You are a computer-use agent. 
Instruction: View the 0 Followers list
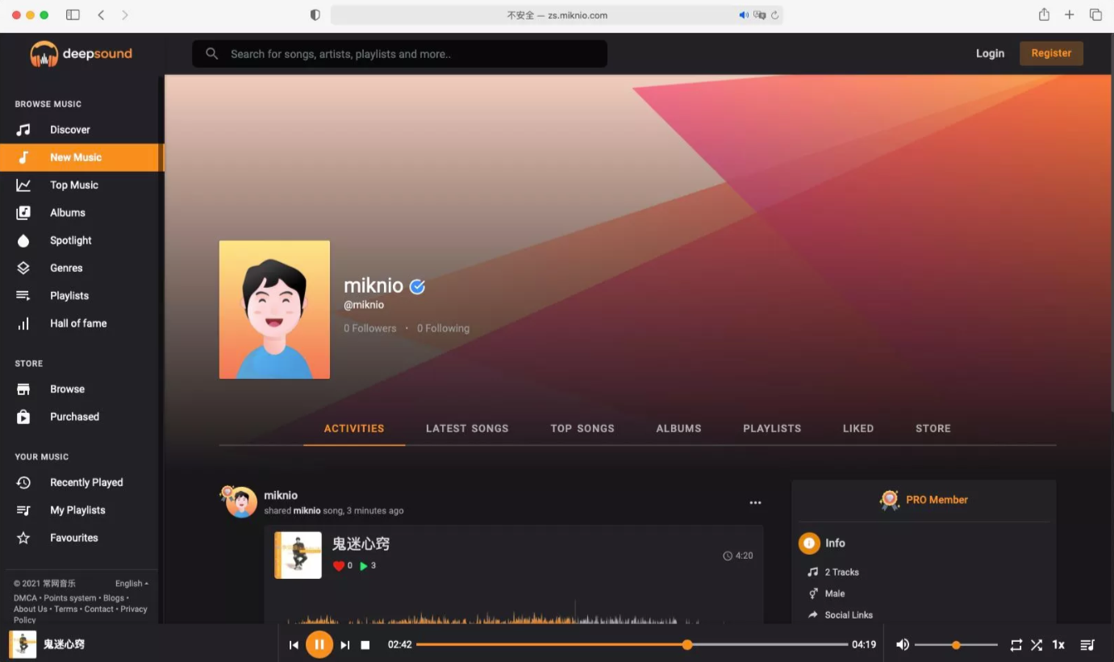(x=370, y=329)
